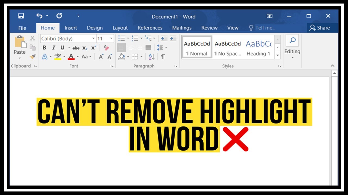Open the Font dialog launcher

[112, 66]
